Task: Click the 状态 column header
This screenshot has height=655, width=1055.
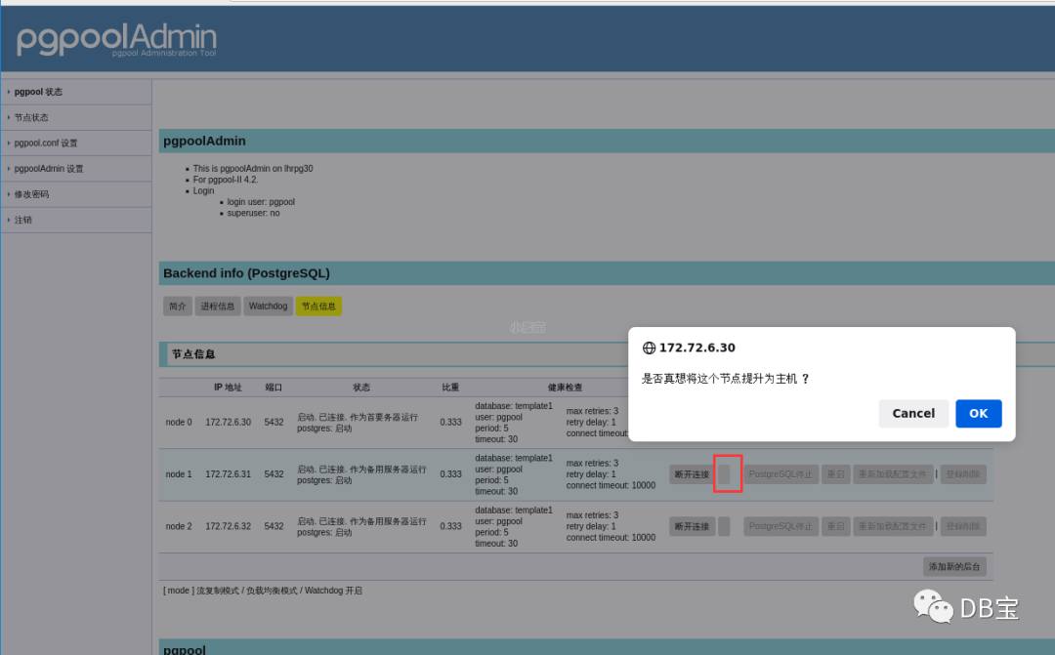Action: [x=362, y=388]
